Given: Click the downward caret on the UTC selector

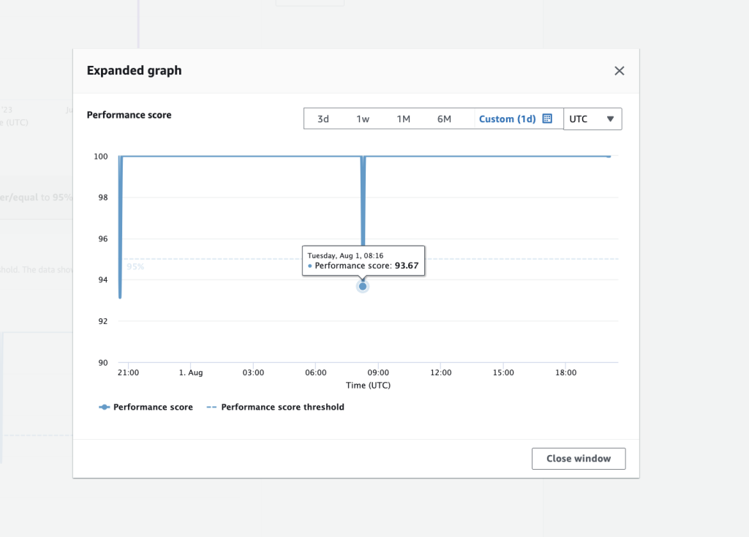Looking at the screenshot, I should [611, 118].
